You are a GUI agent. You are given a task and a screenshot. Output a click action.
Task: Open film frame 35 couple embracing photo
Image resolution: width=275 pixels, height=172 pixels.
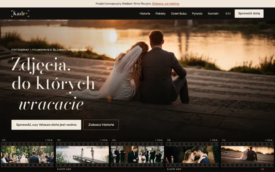[x=192, y=154]
